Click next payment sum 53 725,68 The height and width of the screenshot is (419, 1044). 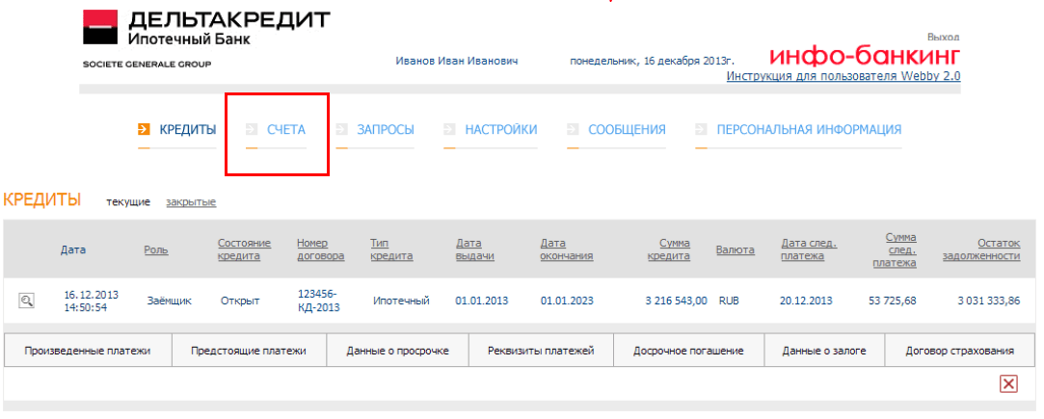point(893,301)
